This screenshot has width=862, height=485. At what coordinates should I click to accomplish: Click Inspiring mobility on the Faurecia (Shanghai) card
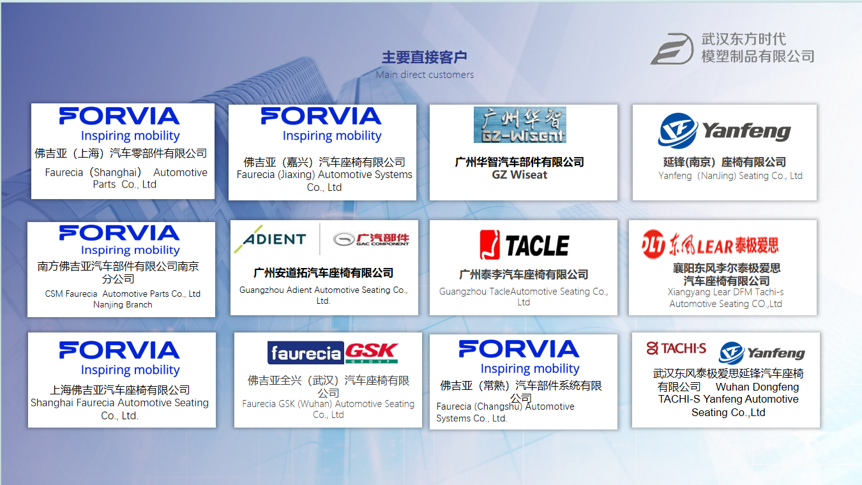pos(130,136)
